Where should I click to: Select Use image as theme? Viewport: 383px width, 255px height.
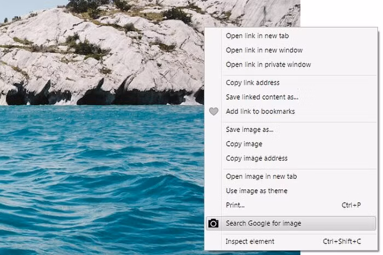257,191
